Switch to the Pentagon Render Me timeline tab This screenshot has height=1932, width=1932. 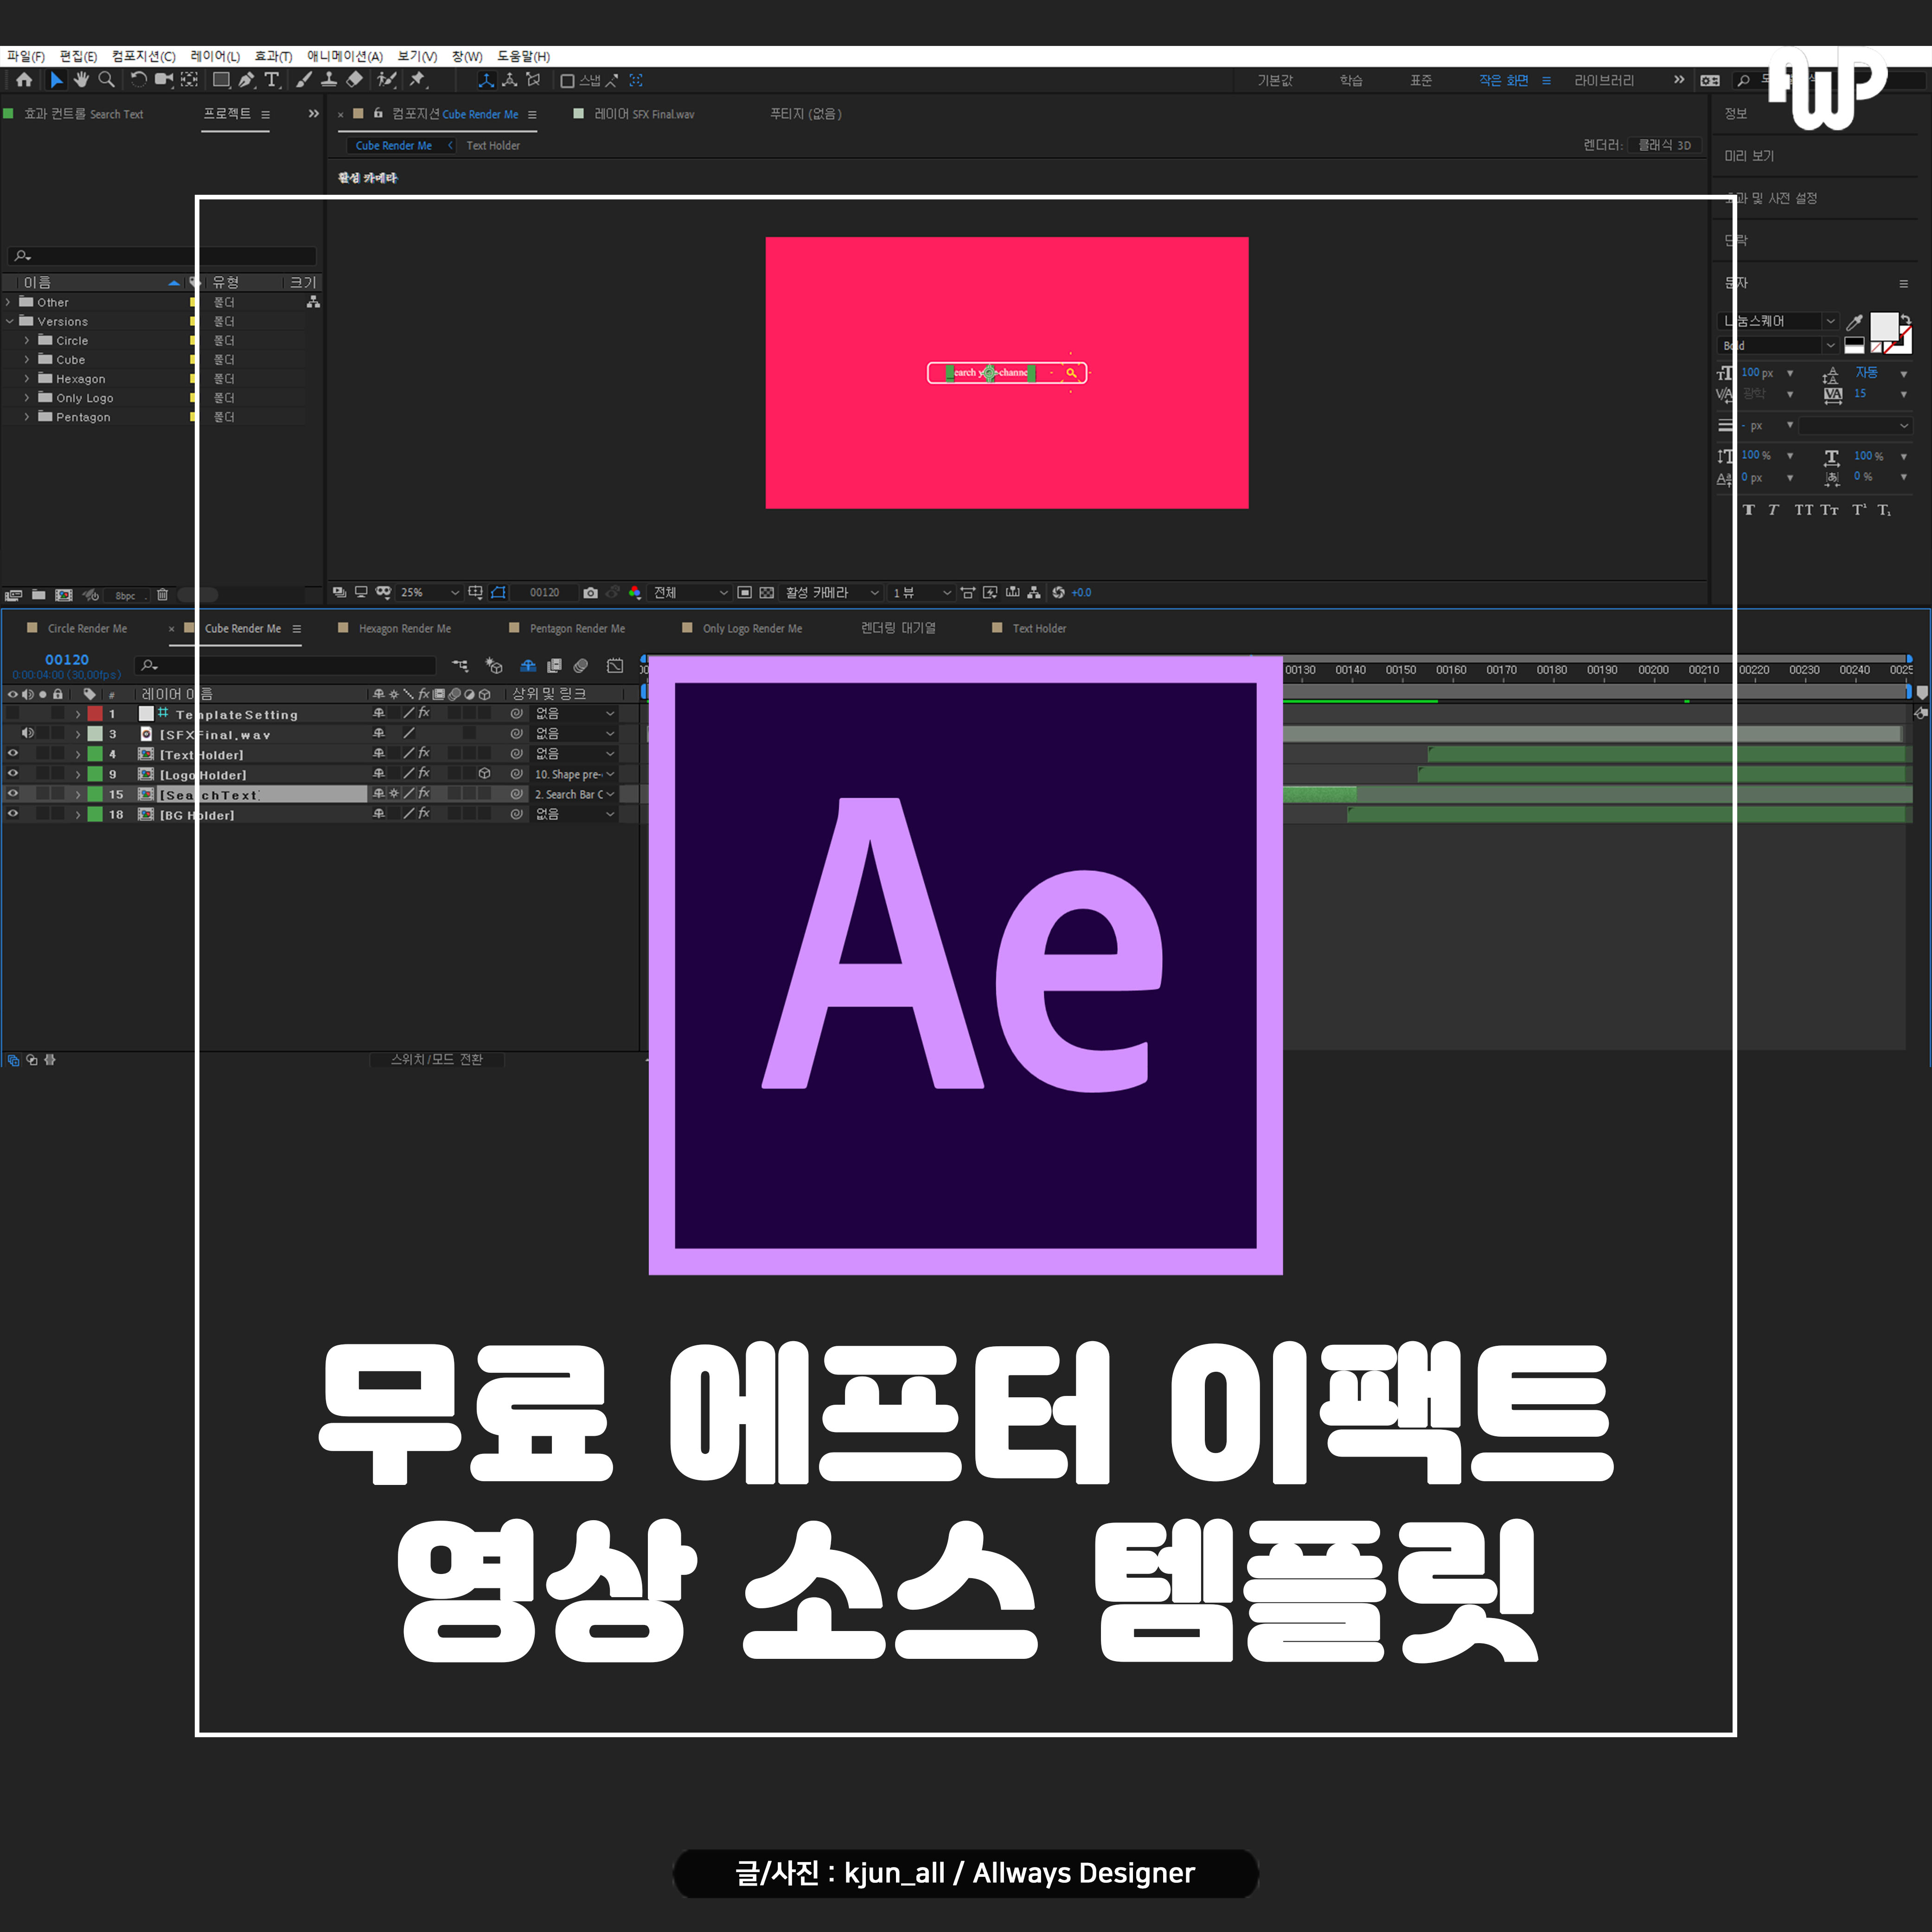click(x=577, y=629)
